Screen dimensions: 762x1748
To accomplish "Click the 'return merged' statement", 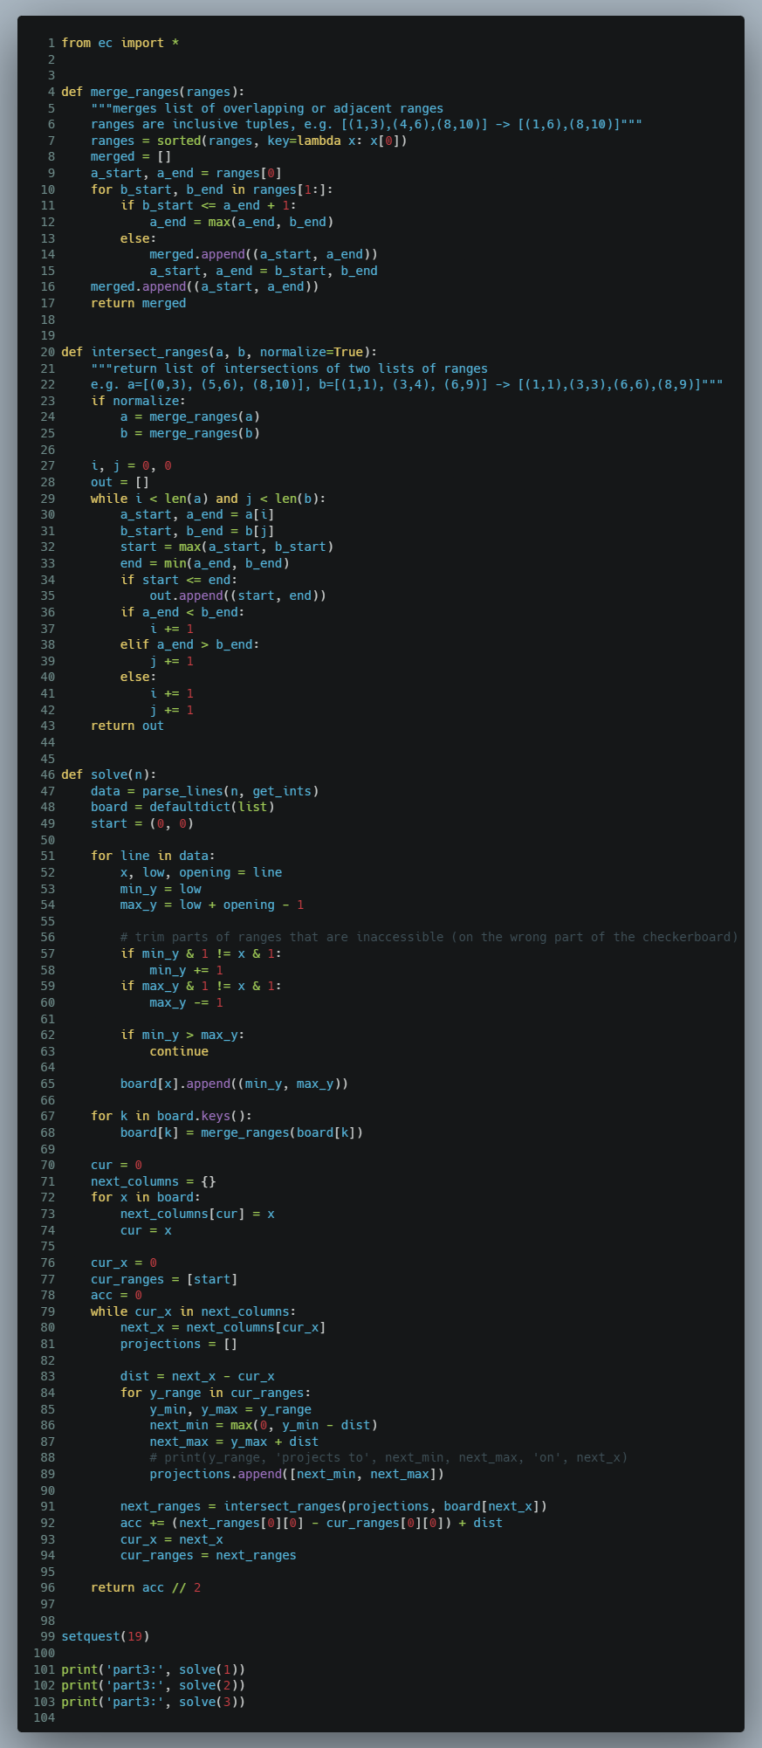I will tap(139, 303).
